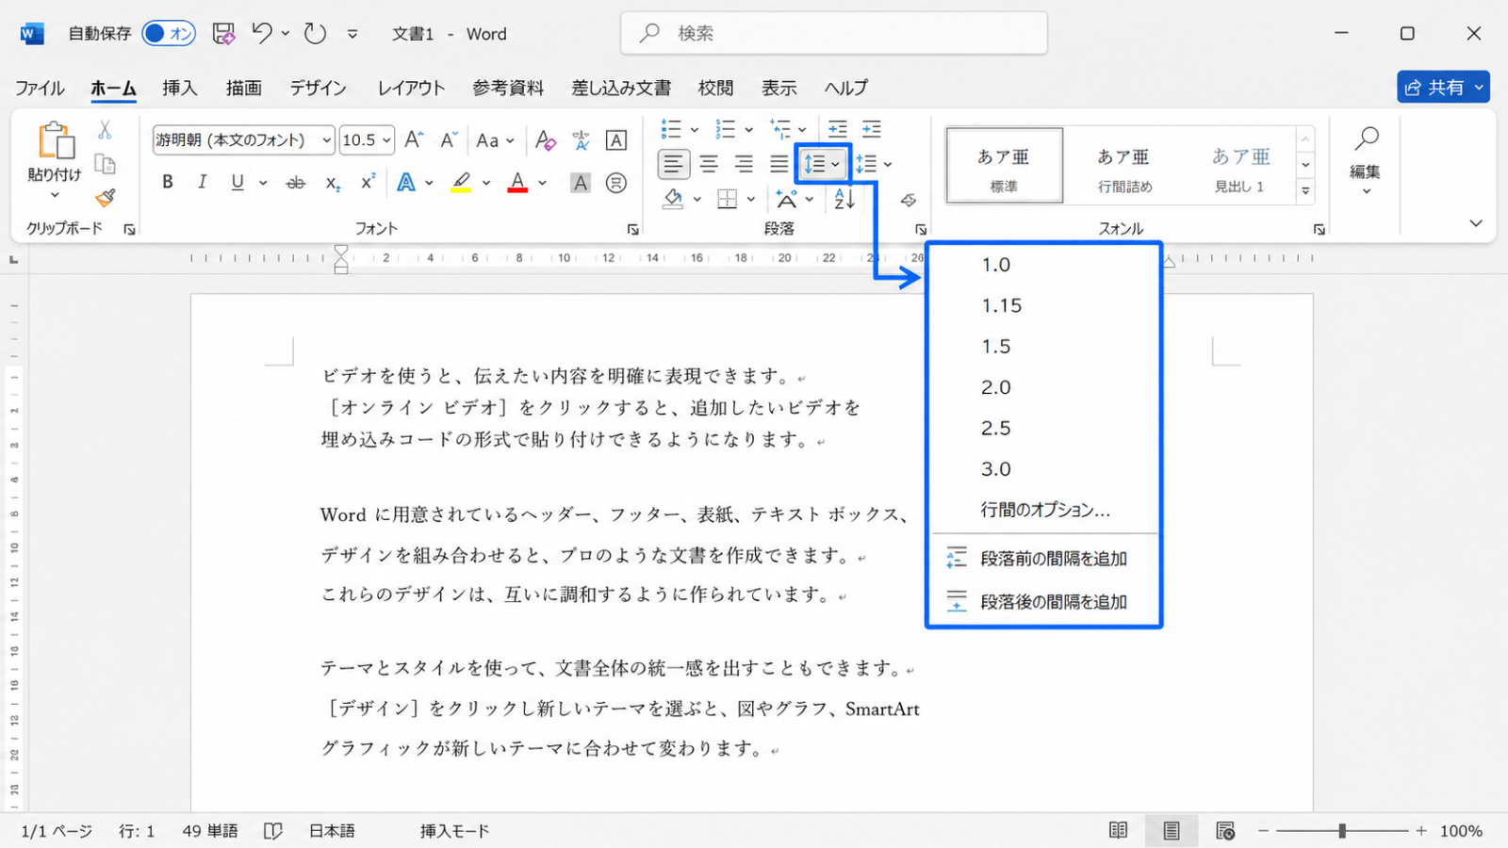Apply italic formatting
This screenshot has width=1508, height=848.
pyautogui.click(x=202, y=182)
